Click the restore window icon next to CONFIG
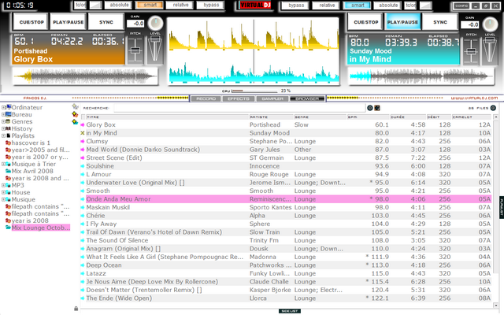 click(486, 6)
